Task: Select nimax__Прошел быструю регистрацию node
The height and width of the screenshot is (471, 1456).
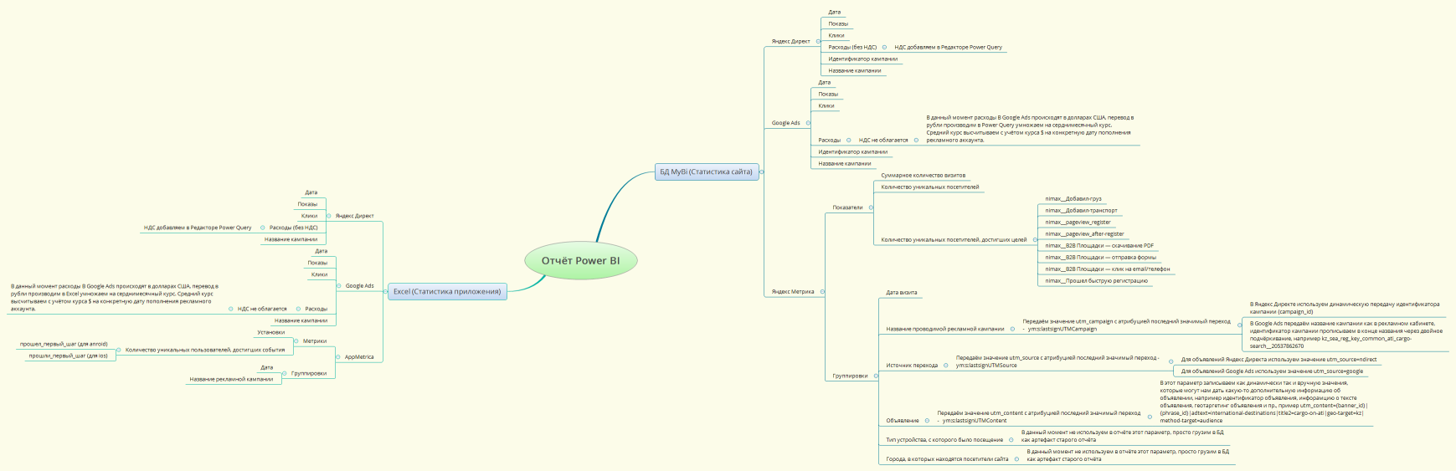Action: coord(1096,281)
